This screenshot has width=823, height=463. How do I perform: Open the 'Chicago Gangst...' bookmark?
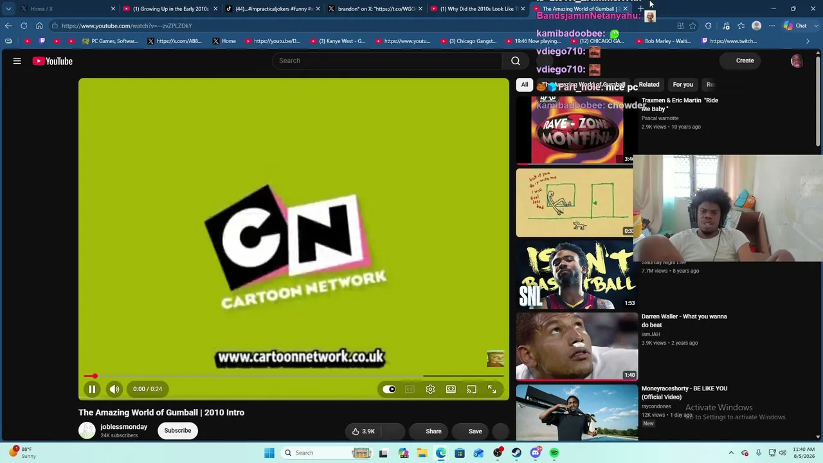point(469,41)
